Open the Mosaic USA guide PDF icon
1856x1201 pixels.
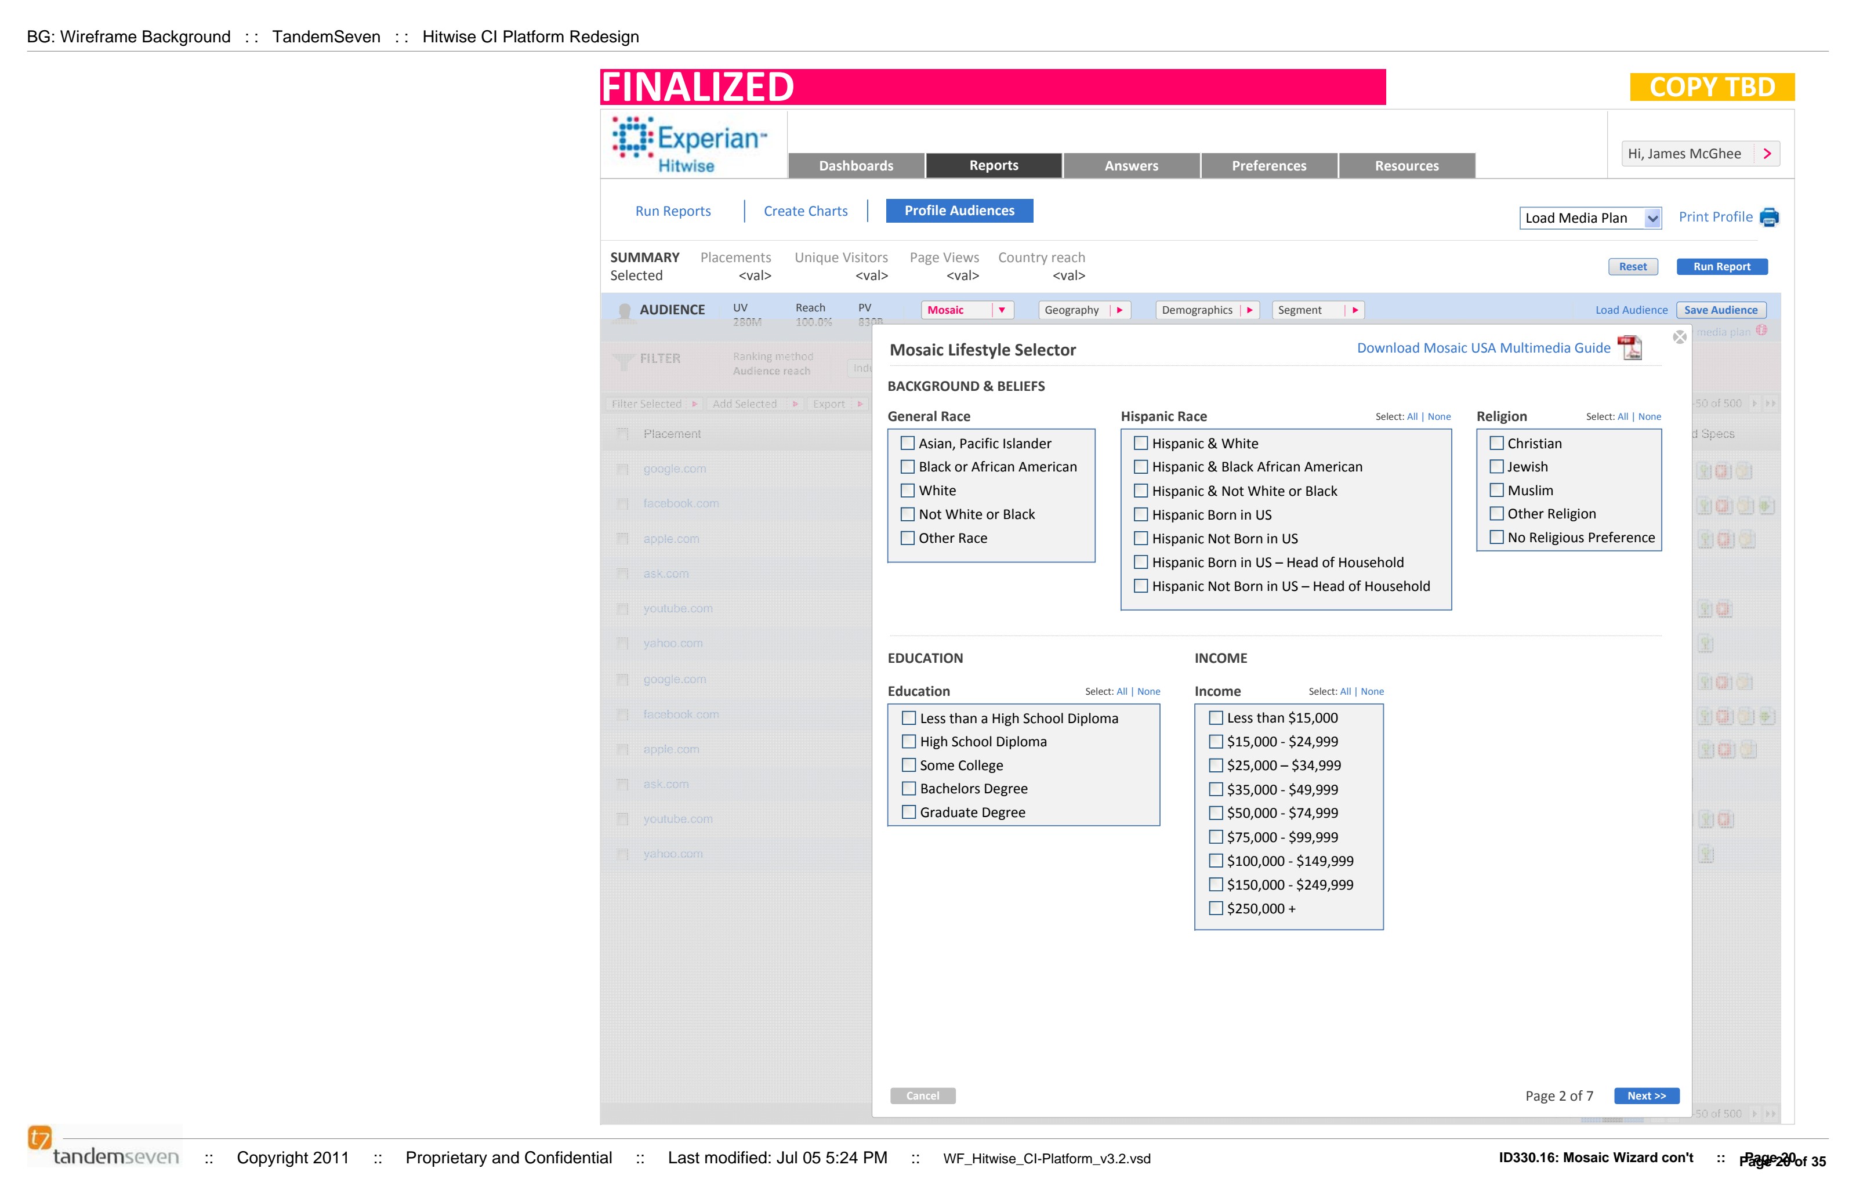(x=1630, y=348)
